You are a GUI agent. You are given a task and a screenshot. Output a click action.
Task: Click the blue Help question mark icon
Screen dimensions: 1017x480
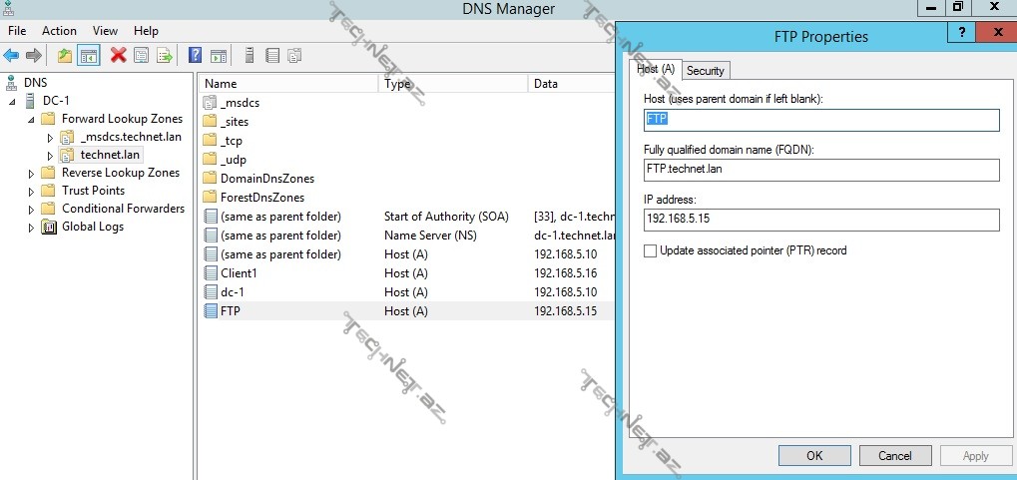pos(196,55)
